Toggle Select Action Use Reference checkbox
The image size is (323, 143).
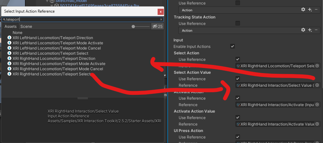pos(238,59)
